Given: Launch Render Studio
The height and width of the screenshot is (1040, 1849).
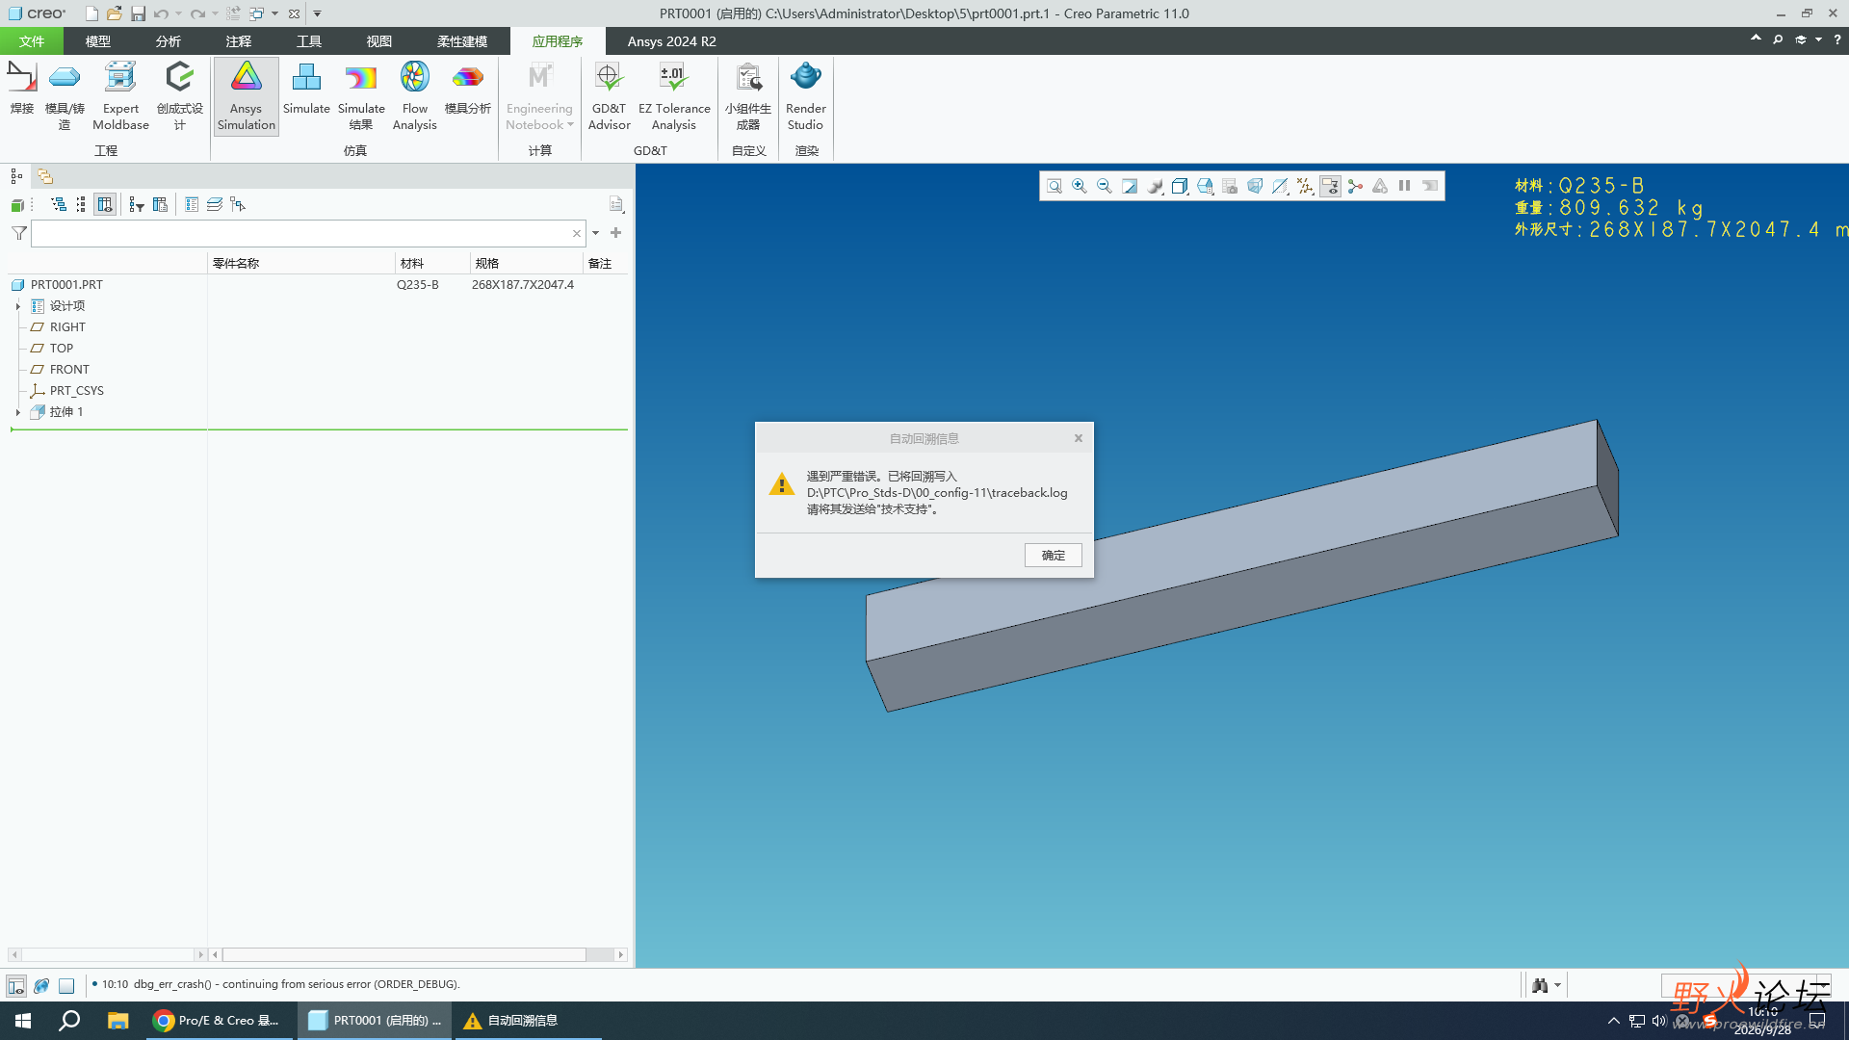Looking at the screenshot, I should (806, 95).
